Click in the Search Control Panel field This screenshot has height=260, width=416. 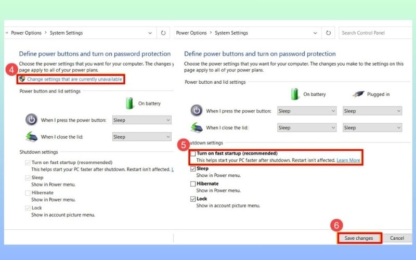[373, 33]
